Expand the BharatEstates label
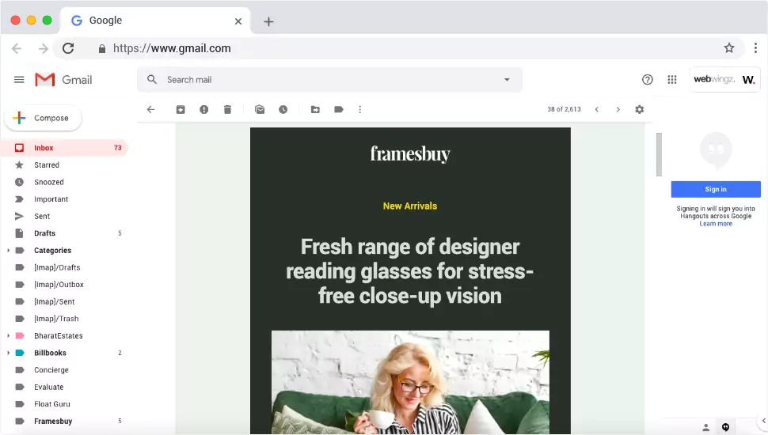Viewport: 768px width, 435px height. pyautogui.click(x=8, y=335)
